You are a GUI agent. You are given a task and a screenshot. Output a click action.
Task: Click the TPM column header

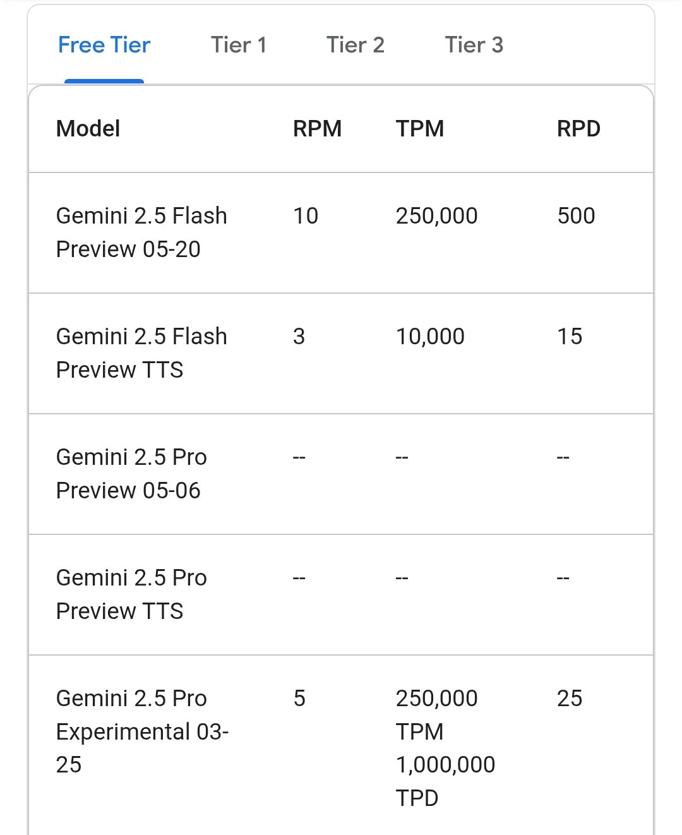tap(420, 129)
